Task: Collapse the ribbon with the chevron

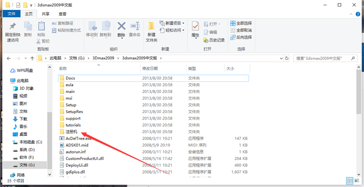Action: coord(351,14)
